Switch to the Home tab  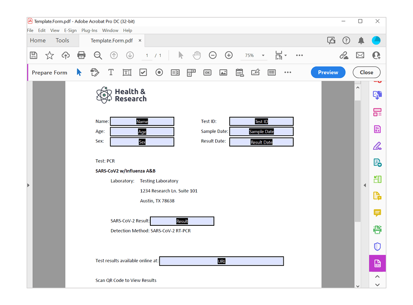[38, 40]
